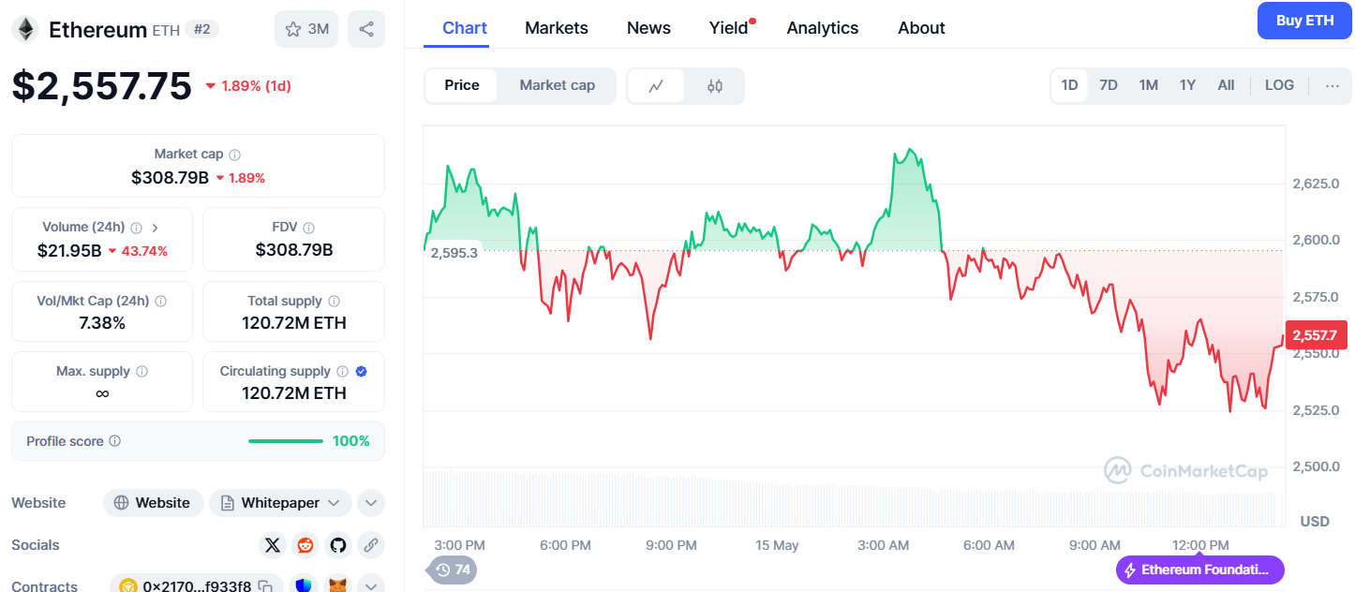
Task: Click the Ethereum Foundati... event pill
Action: pyautogui.click(x=1200, y=570)
